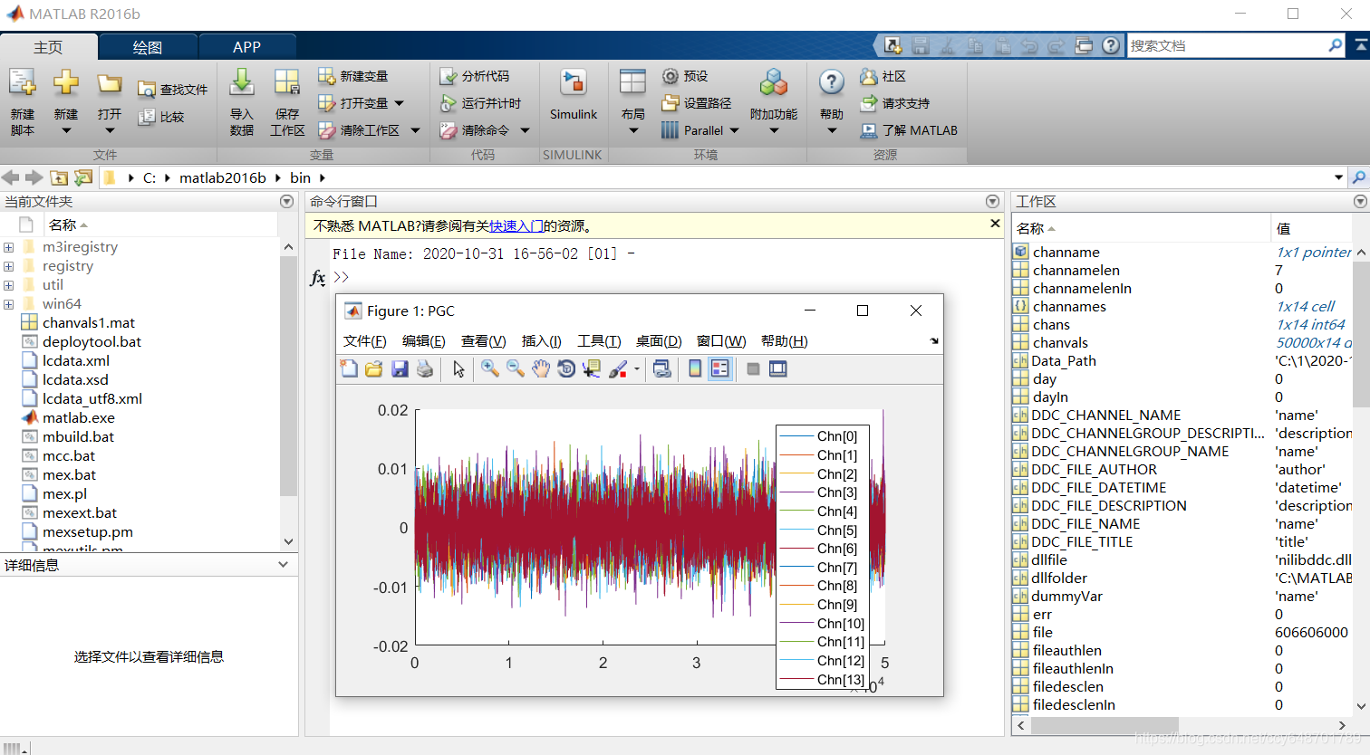Screen dimensions: 1370x755
Task: Switch to the 绘图 (Plots) tab
Action: point(148,47)
